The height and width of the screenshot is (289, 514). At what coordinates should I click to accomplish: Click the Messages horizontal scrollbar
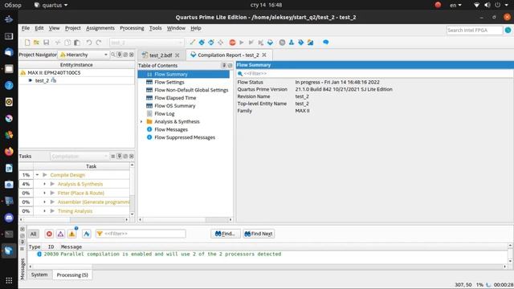pos(267,267)
